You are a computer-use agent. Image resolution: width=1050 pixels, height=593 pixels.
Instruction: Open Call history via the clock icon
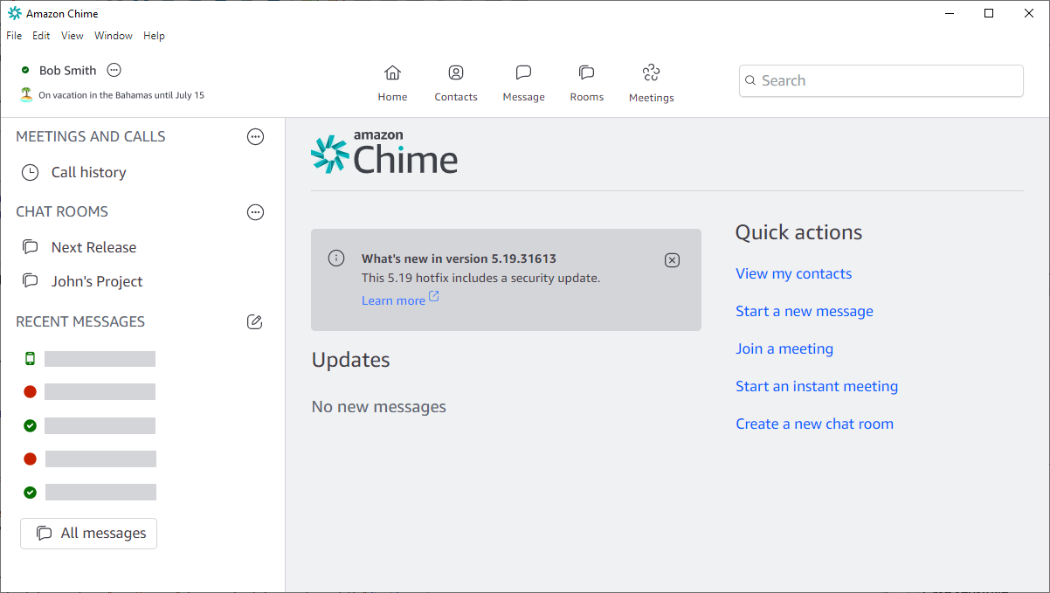[x=30, y=172]
